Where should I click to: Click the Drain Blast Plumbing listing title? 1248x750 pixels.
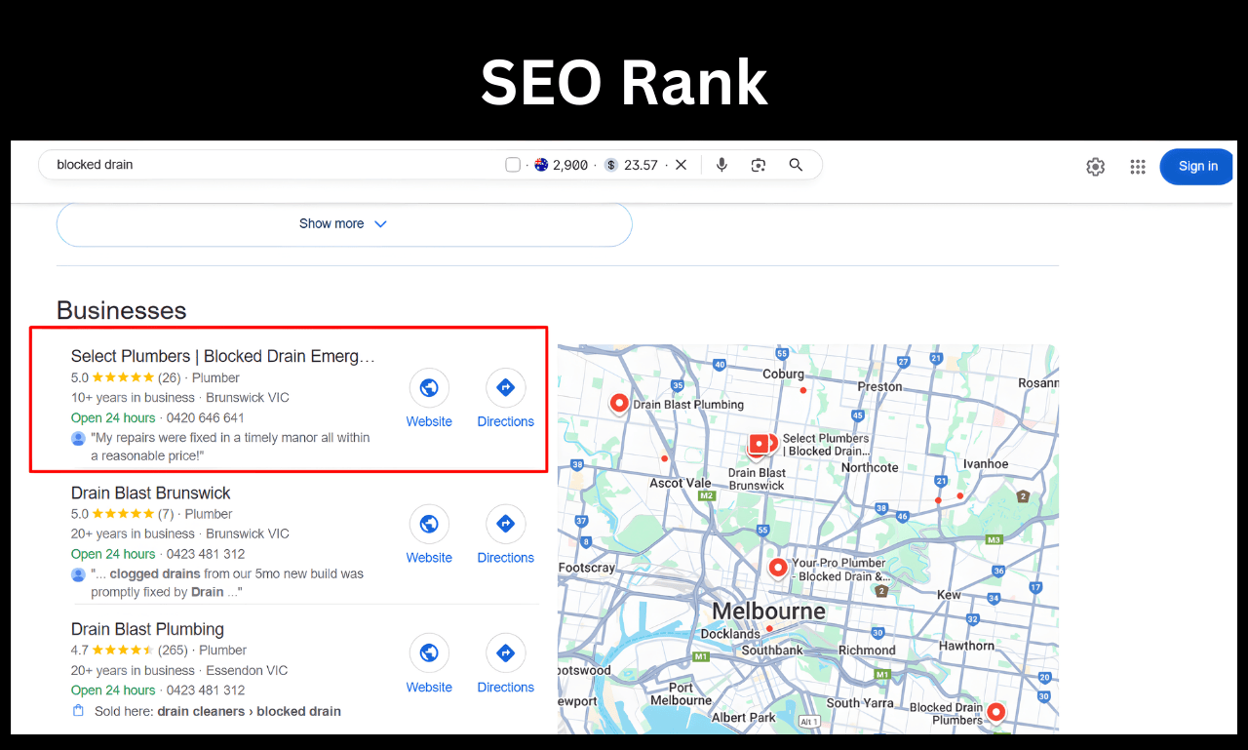(147, 629)
